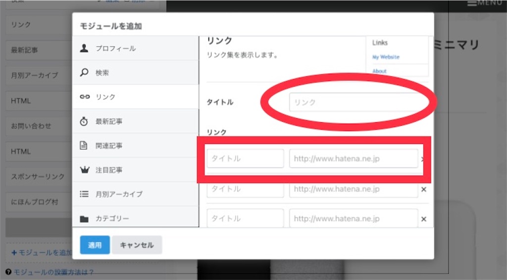Select the HTML module below お問い合わせ in the sidebar
The image size is (507, 280).
click(x=39, y=151)
